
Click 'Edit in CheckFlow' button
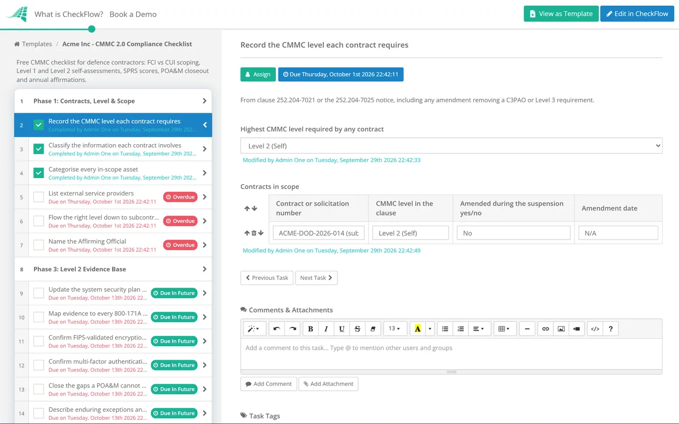point(637,14)
